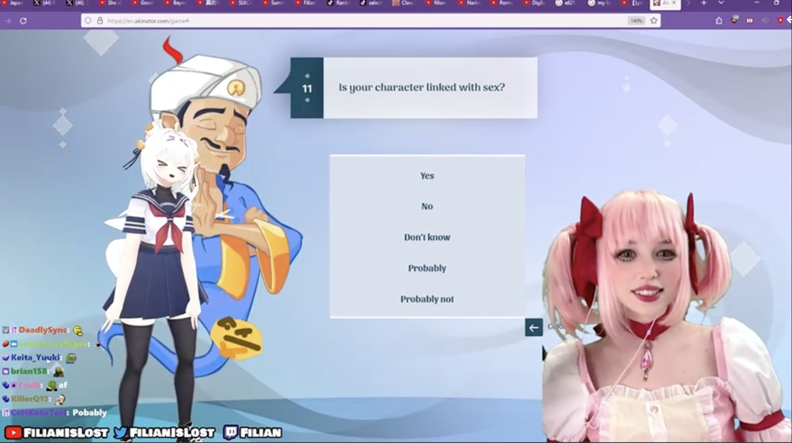
Task: Open the red YouTube extension icon
Action: [x=780, y=21]
